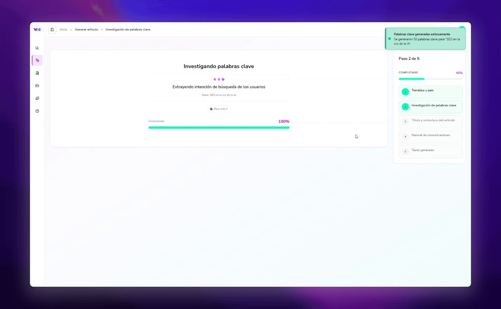Click the puzzle piece integrations icon
Image resolution: width=501 pixels, height=309 pixels.
(37, 98)
